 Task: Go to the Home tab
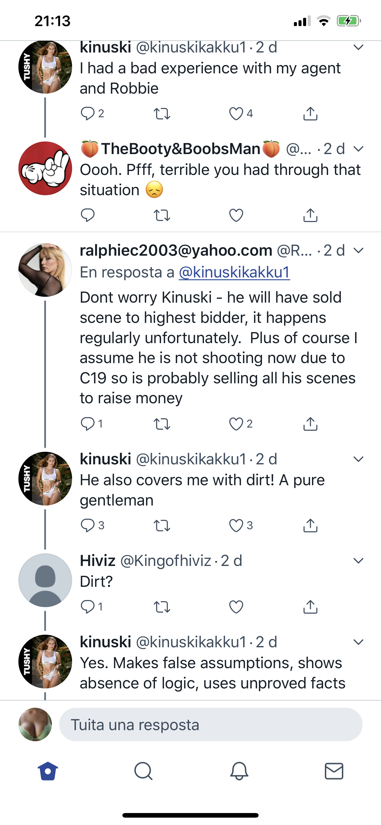(x=48, y=771)
